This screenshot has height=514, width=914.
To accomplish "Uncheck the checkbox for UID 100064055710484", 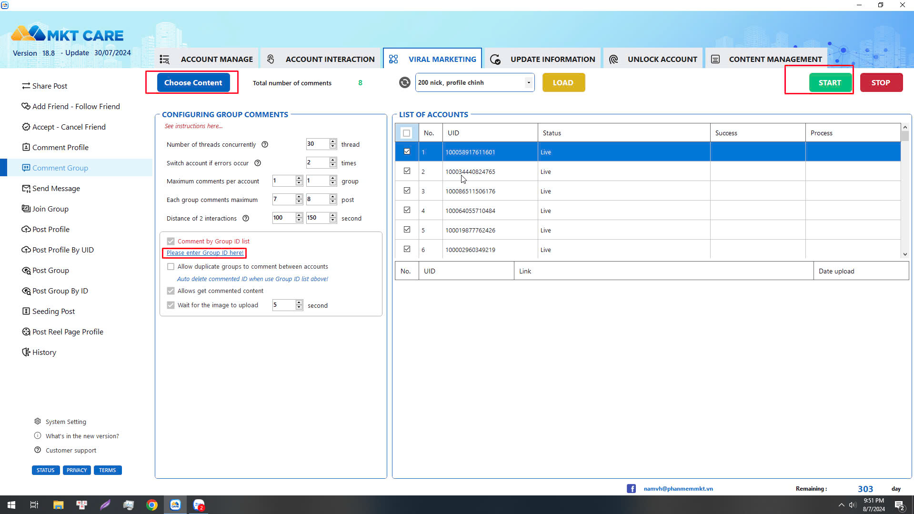I will [407, 210].
